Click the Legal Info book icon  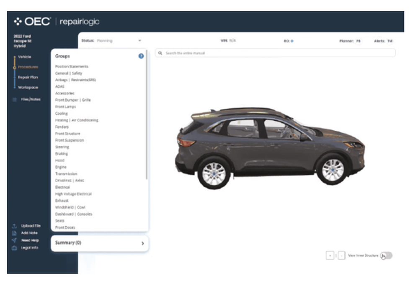[x=14, y=248]
